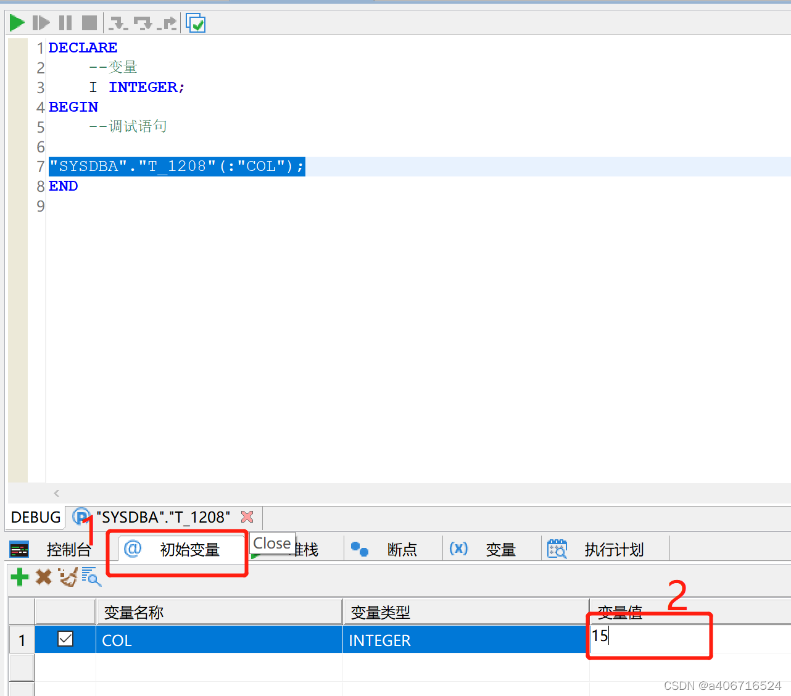Viewport: 791px width, 696px height.
Task: Select the "SYSDBA"."T_1208" editor tab
Action: click(x=163, y=517)
